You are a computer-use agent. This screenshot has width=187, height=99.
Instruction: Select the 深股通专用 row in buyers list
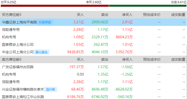click(x=93, y=30)
